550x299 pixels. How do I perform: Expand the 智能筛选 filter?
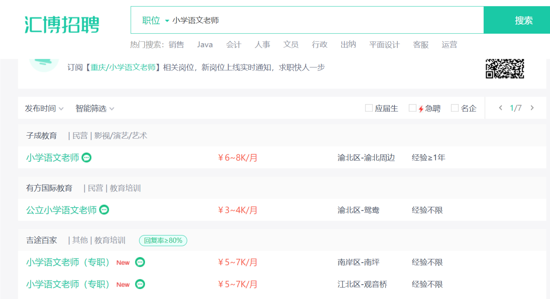pos(95,109)
